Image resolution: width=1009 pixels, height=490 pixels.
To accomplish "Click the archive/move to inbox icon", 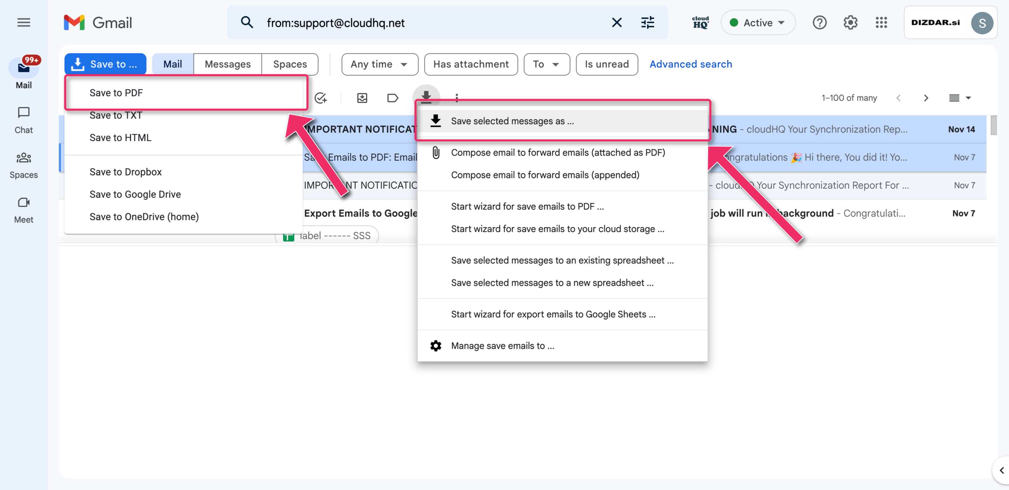I will pyautogui.click(x=362, y=98).
